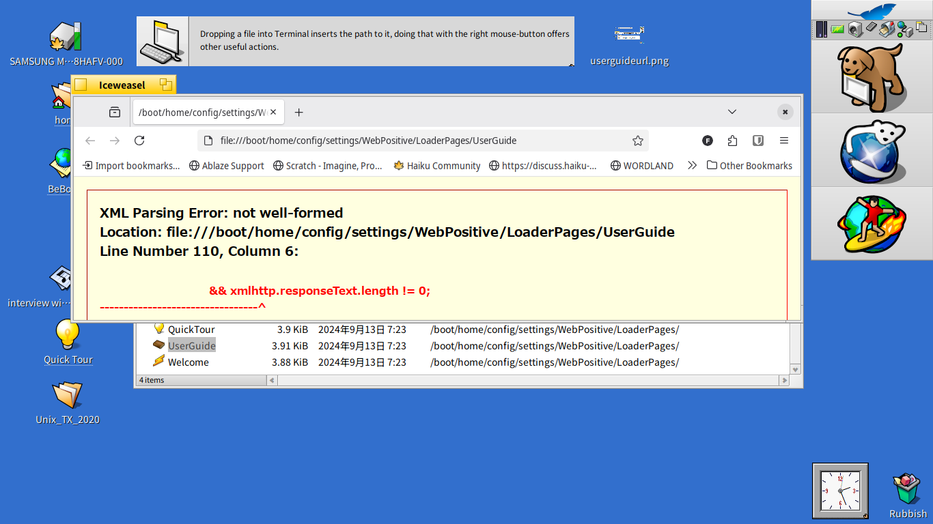Select the current browser tab
This screenshot has width=933, height=524.
202,112
